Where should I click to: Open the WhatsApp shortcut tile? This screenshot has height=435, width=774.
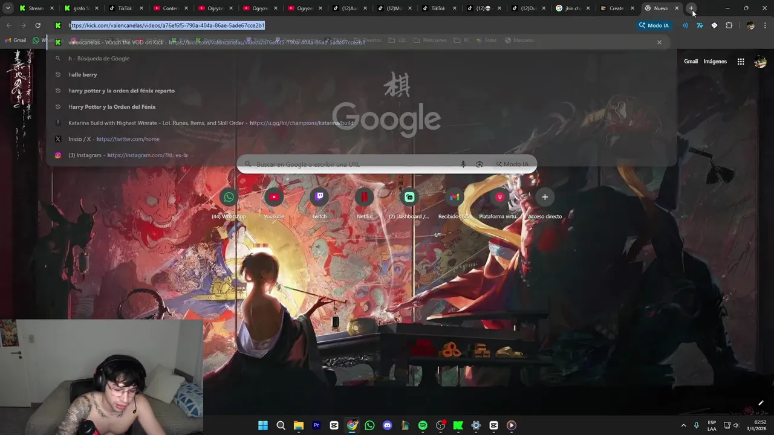pos(229,204)
